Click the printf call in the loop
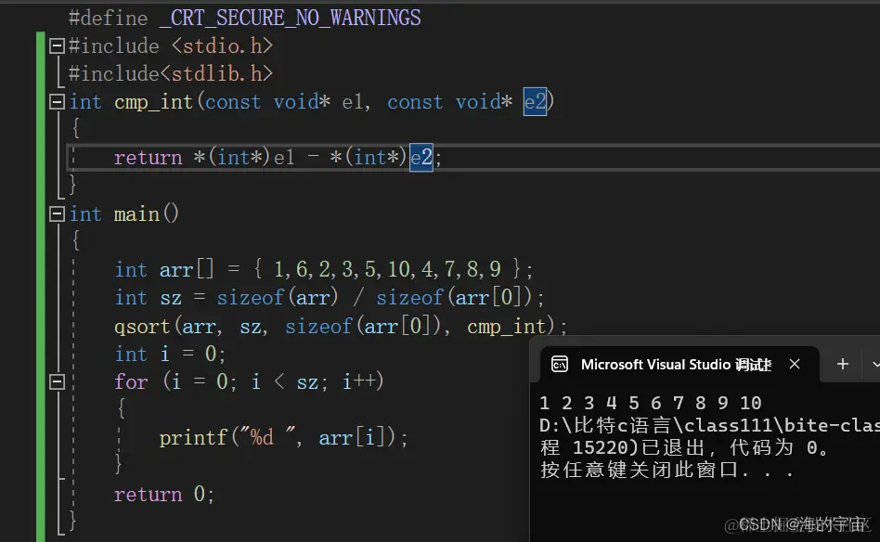 tap(193, 438)
